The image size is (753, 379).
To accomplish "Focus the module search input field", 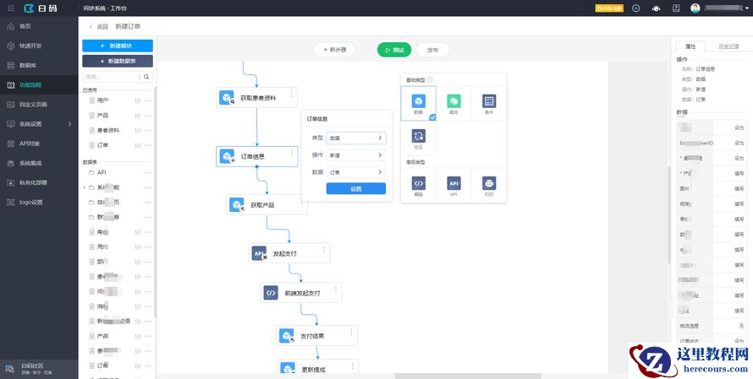I will click(x=112, y=77).
